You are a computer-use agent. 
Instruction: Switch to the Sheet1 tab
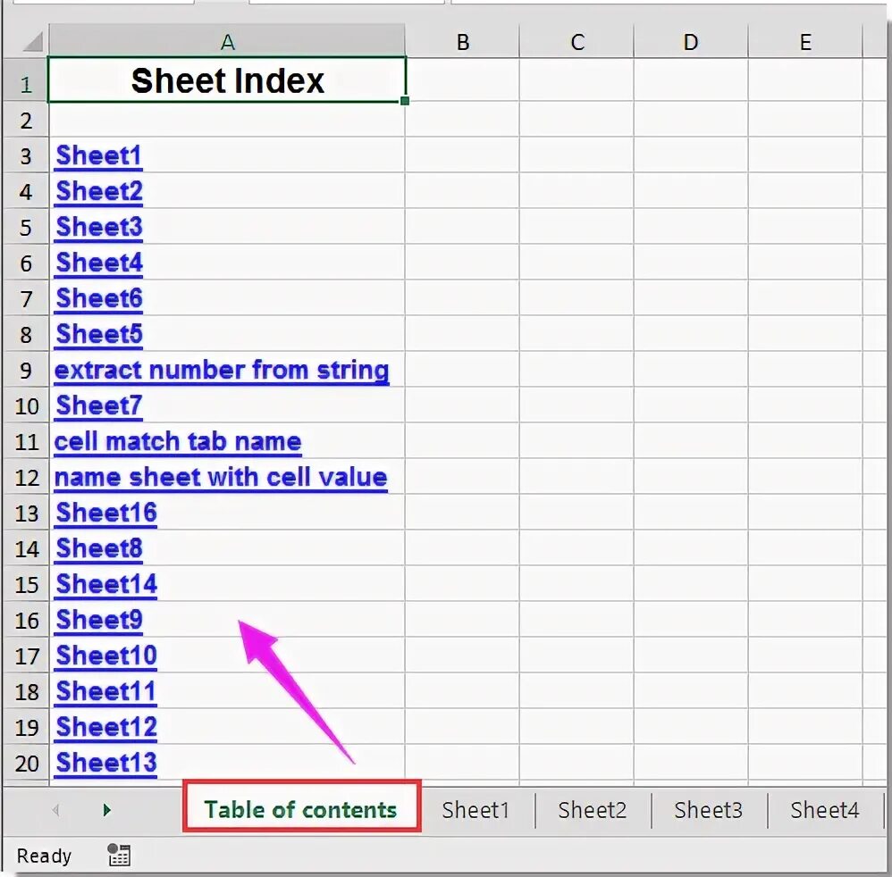tap(475, 810)
